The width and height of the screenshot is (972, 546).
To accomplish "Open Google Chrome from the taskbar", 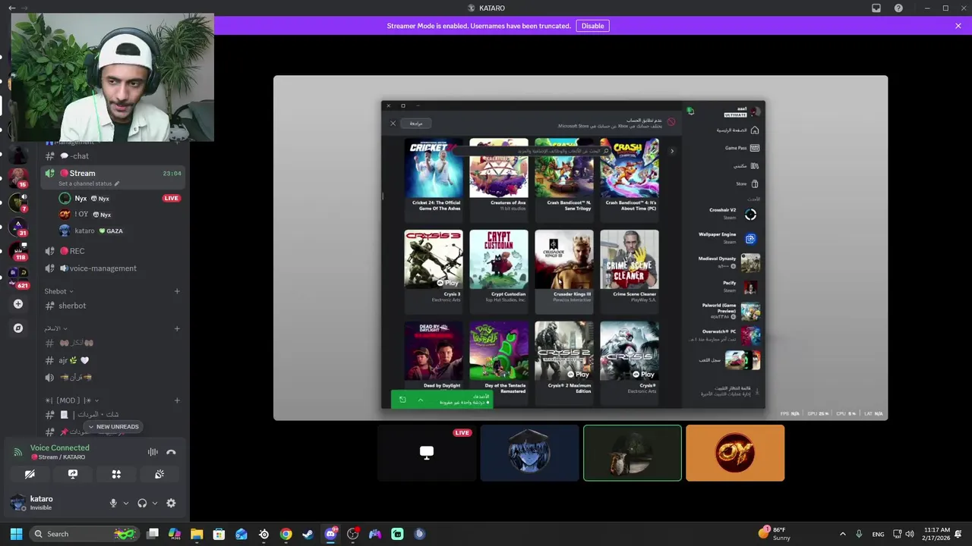I will (286, 534).
